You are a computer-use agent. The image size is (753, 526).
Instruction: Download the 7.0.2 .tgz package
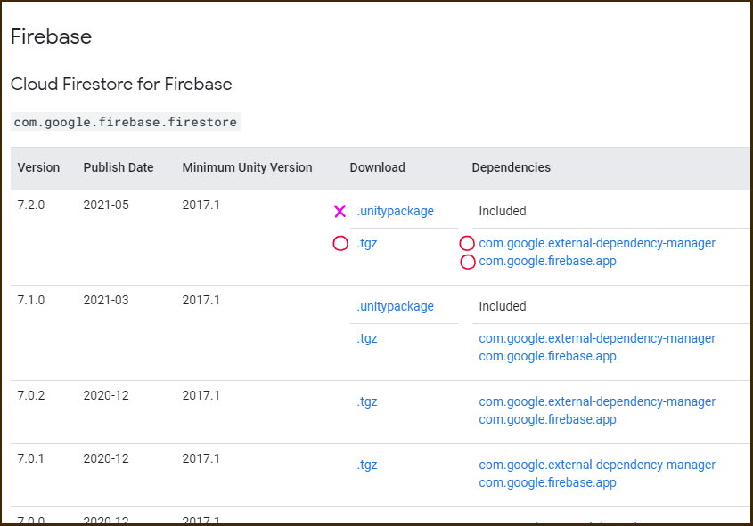coord(367,401)
